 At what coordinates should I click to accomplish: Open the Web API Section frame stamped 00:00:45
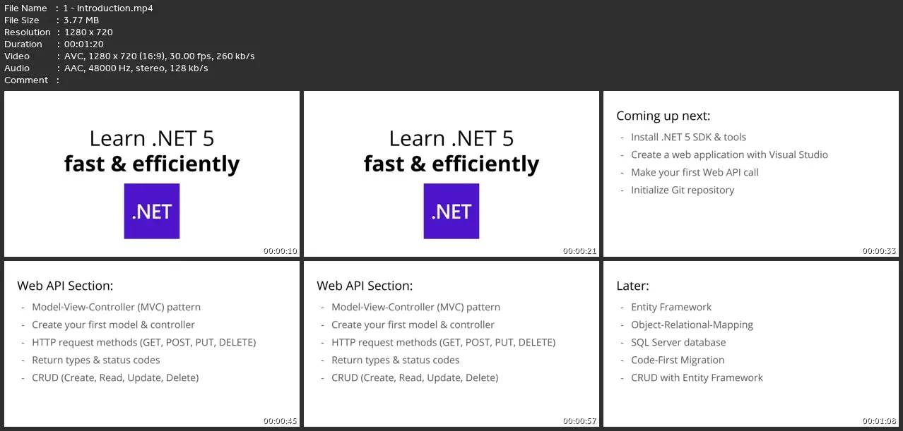click(152, 344)
